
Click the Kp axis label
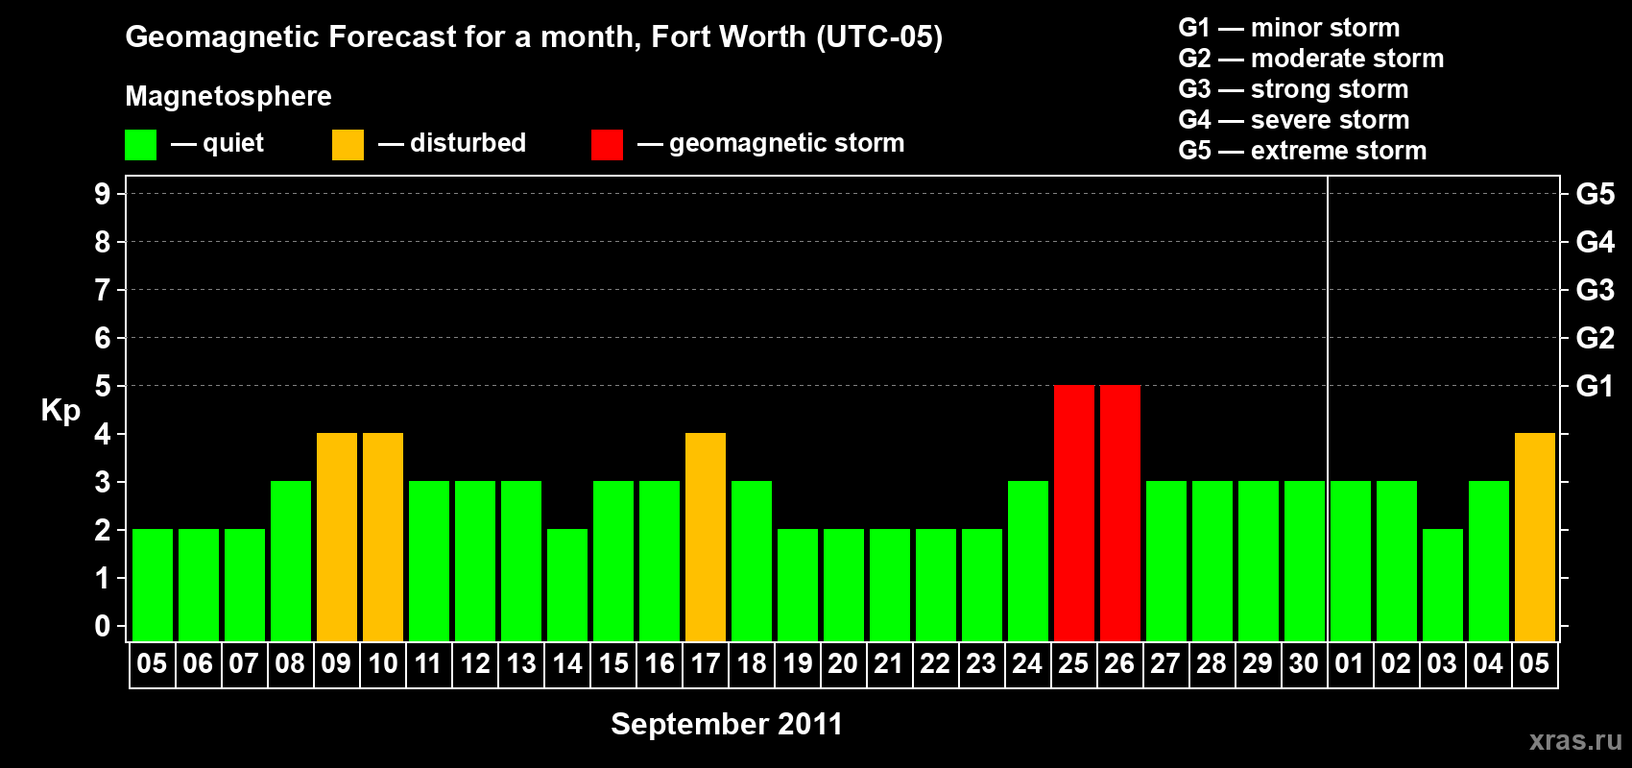coord(60,411)
